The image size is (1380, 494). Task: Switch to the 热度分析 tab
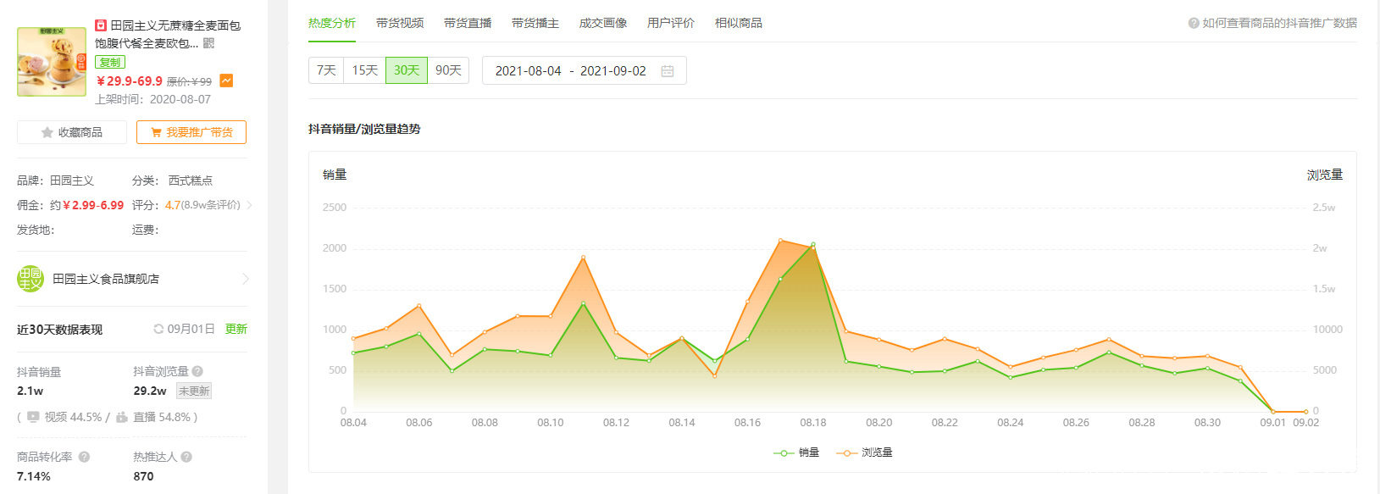click(x=332, y=23)
